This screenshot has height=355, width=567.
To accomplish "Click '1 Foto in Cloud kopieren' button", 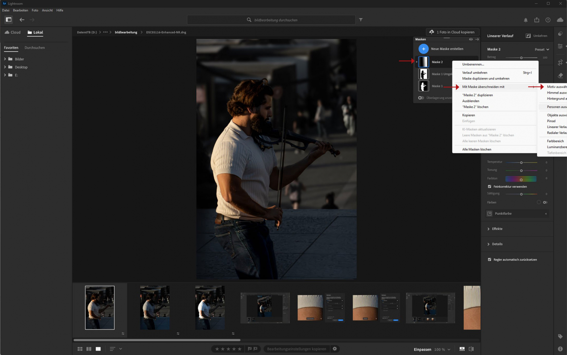I will tap(452, 32).
